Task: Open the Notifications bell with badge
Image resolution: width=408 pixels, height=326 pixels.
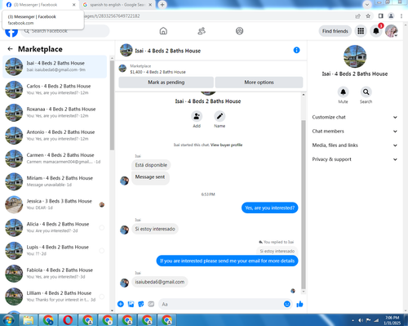Action: pyautogui.click(x=376, y=31)
